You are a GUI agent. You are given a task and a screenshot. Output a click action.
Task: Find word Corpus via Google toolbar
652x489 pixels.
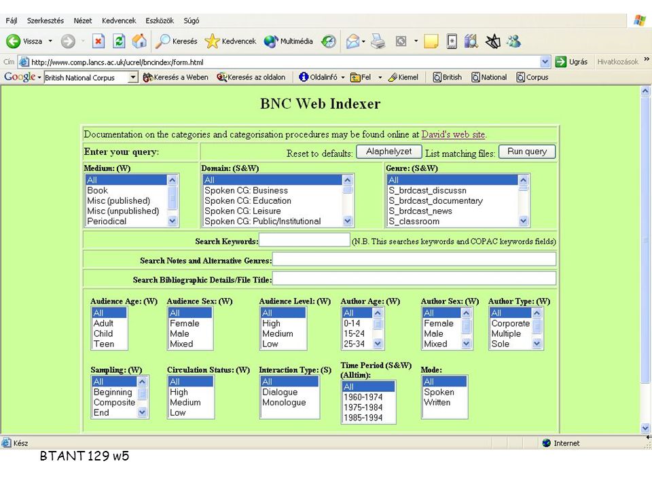[x=532, y=77]
